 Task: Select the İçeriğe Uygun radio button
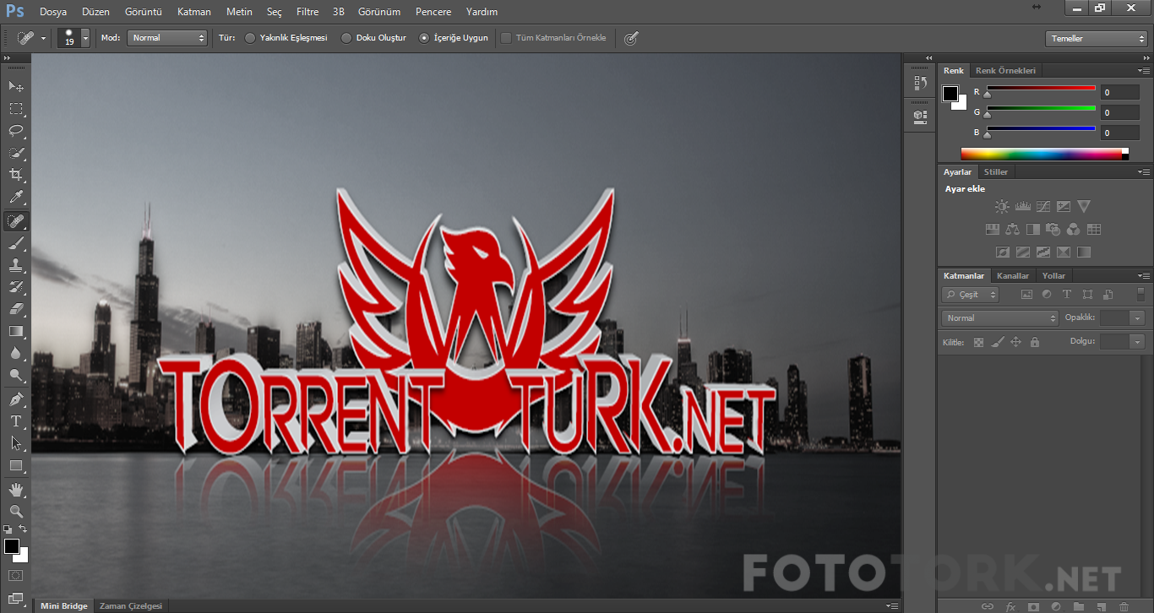[x=424, y=38]
